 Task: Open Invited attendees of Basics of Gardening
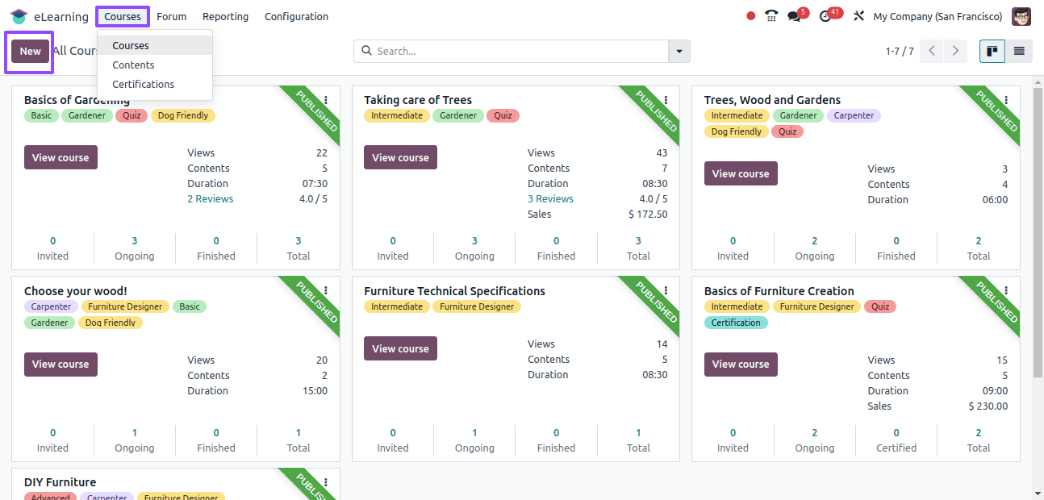[x=52, y=248]
